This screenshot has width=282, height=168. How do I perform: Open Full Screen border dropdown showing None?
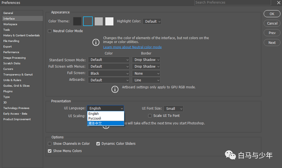146,74
